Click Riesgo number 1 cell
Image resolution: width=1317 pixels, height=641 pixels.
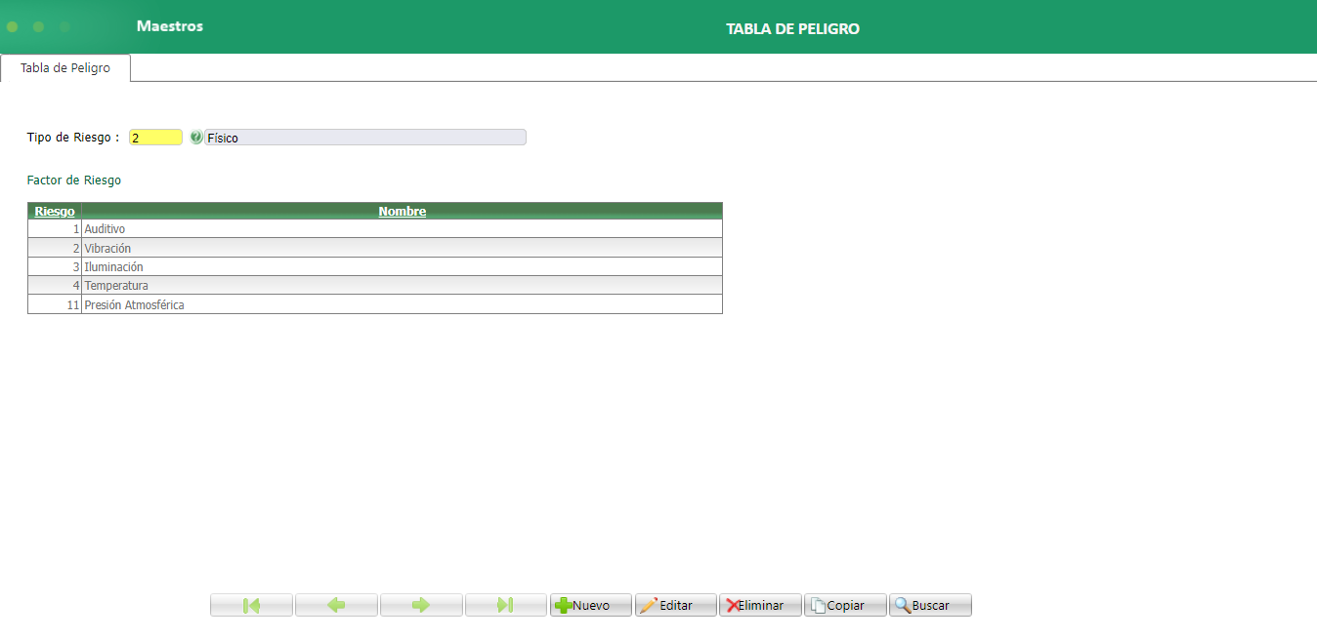[x=55, y=228]
